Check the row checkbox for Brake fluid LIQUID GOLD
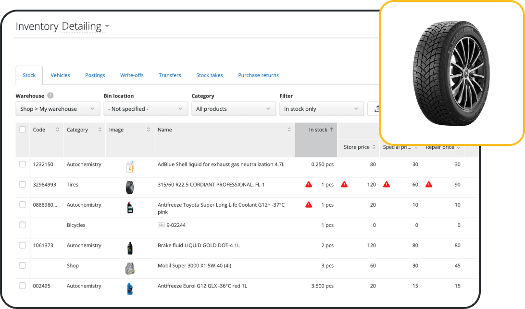Viewport: 525px width, 309px height. click(22, 245)
